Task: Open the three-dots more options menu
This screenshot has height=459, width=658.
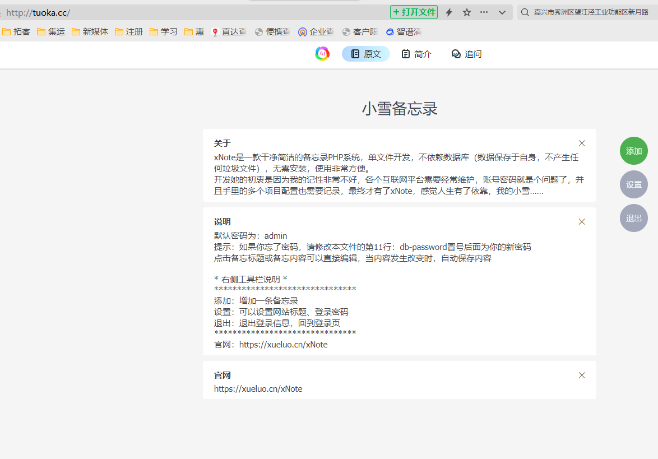Action: click(x=484, y=12)
